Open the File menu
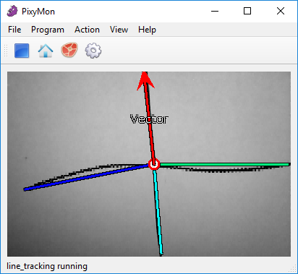Viewport: 298px width, 274px height. coord(14,30)
